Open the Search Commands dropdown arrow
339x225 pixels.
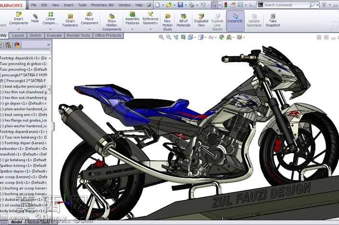pos(317,5)
